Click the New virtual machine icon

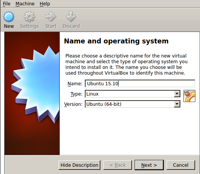9,17
